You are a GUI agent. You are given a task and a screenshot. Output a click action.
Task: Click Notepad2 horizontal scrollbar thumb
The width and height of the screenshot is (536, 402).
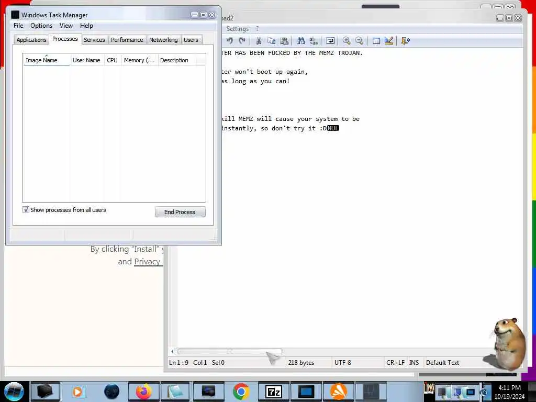229,351
